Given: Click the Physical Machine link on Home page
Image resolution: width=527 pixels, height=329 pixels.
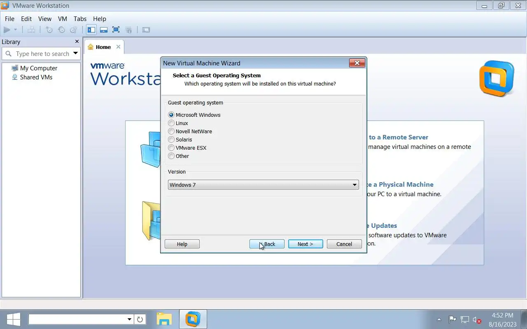Looking at the screenshot, I should pyautogui.click(x=401, y=184).
